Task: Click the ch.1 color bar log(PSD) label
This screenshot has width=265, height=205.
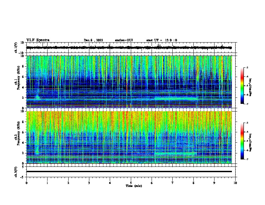Action: tap(250, 87)
